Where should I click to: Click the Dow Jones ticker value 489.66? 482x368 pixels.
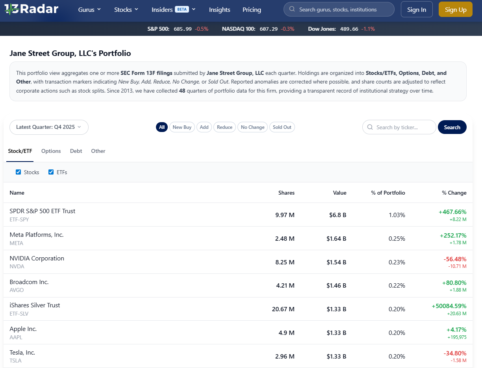[349, 29]
